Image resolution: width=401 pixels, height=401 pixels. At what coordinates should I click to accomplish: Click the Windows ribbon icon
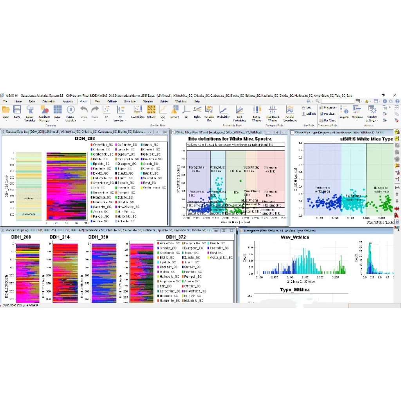pyautogui.click(x=357, y=110)
